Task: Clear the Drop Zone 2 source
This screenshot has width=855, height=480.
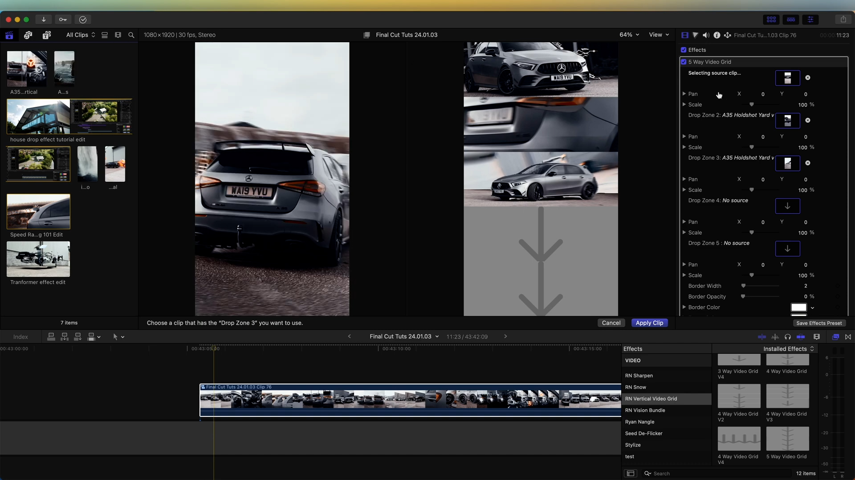Action: 808,120
